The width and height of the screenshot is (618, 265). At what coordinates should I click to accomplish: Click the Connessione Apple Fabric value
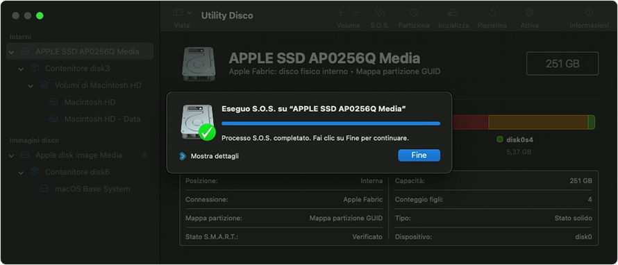click(x=363, y=200)
